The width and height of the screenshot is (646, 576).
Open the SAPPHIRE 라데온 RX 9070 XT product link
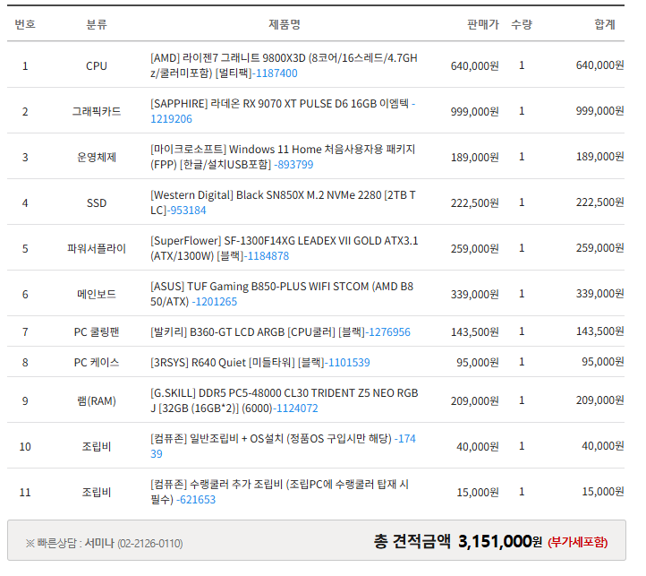pos(283,111)
